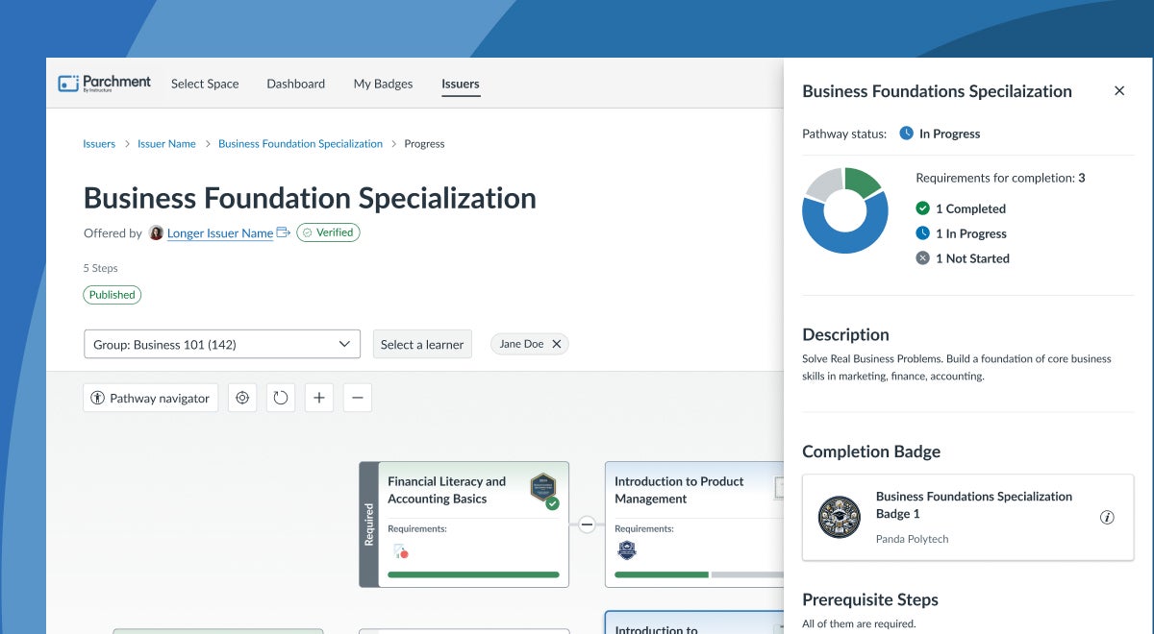The width and height of the screenshot is (1154, 634).
Task: Zoom in with the plus button
Action: point(319,398)
